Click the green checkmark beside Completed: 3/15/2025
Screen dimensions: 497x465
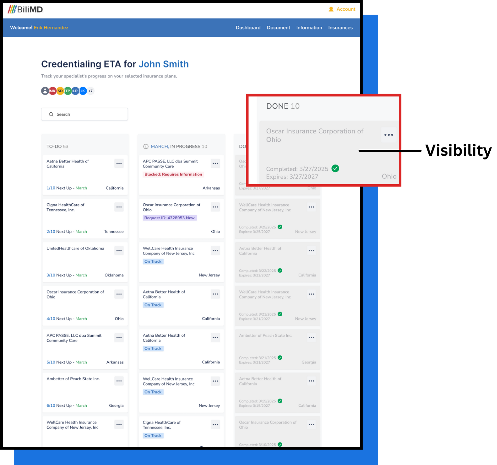pos(280,401)
